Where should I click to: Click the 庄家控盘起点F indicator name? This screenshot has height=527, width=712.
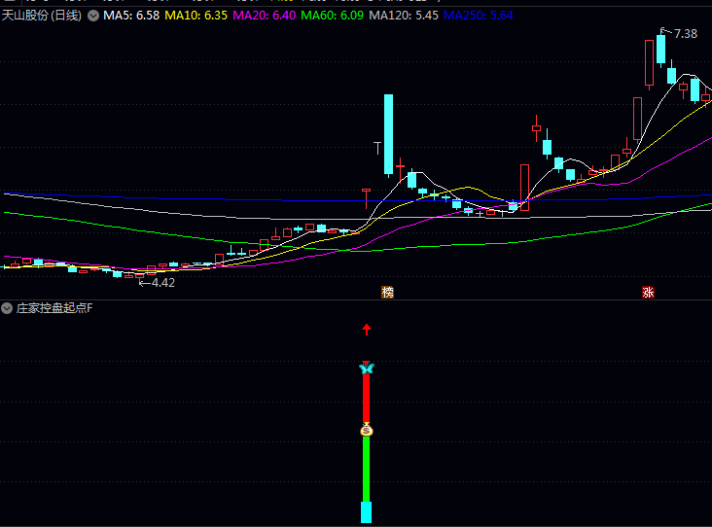(x=53, y=308)
